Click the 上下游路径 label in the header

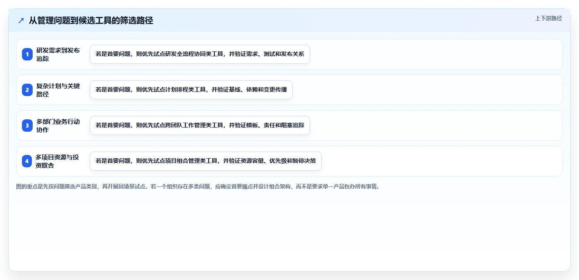coord(548,18)
